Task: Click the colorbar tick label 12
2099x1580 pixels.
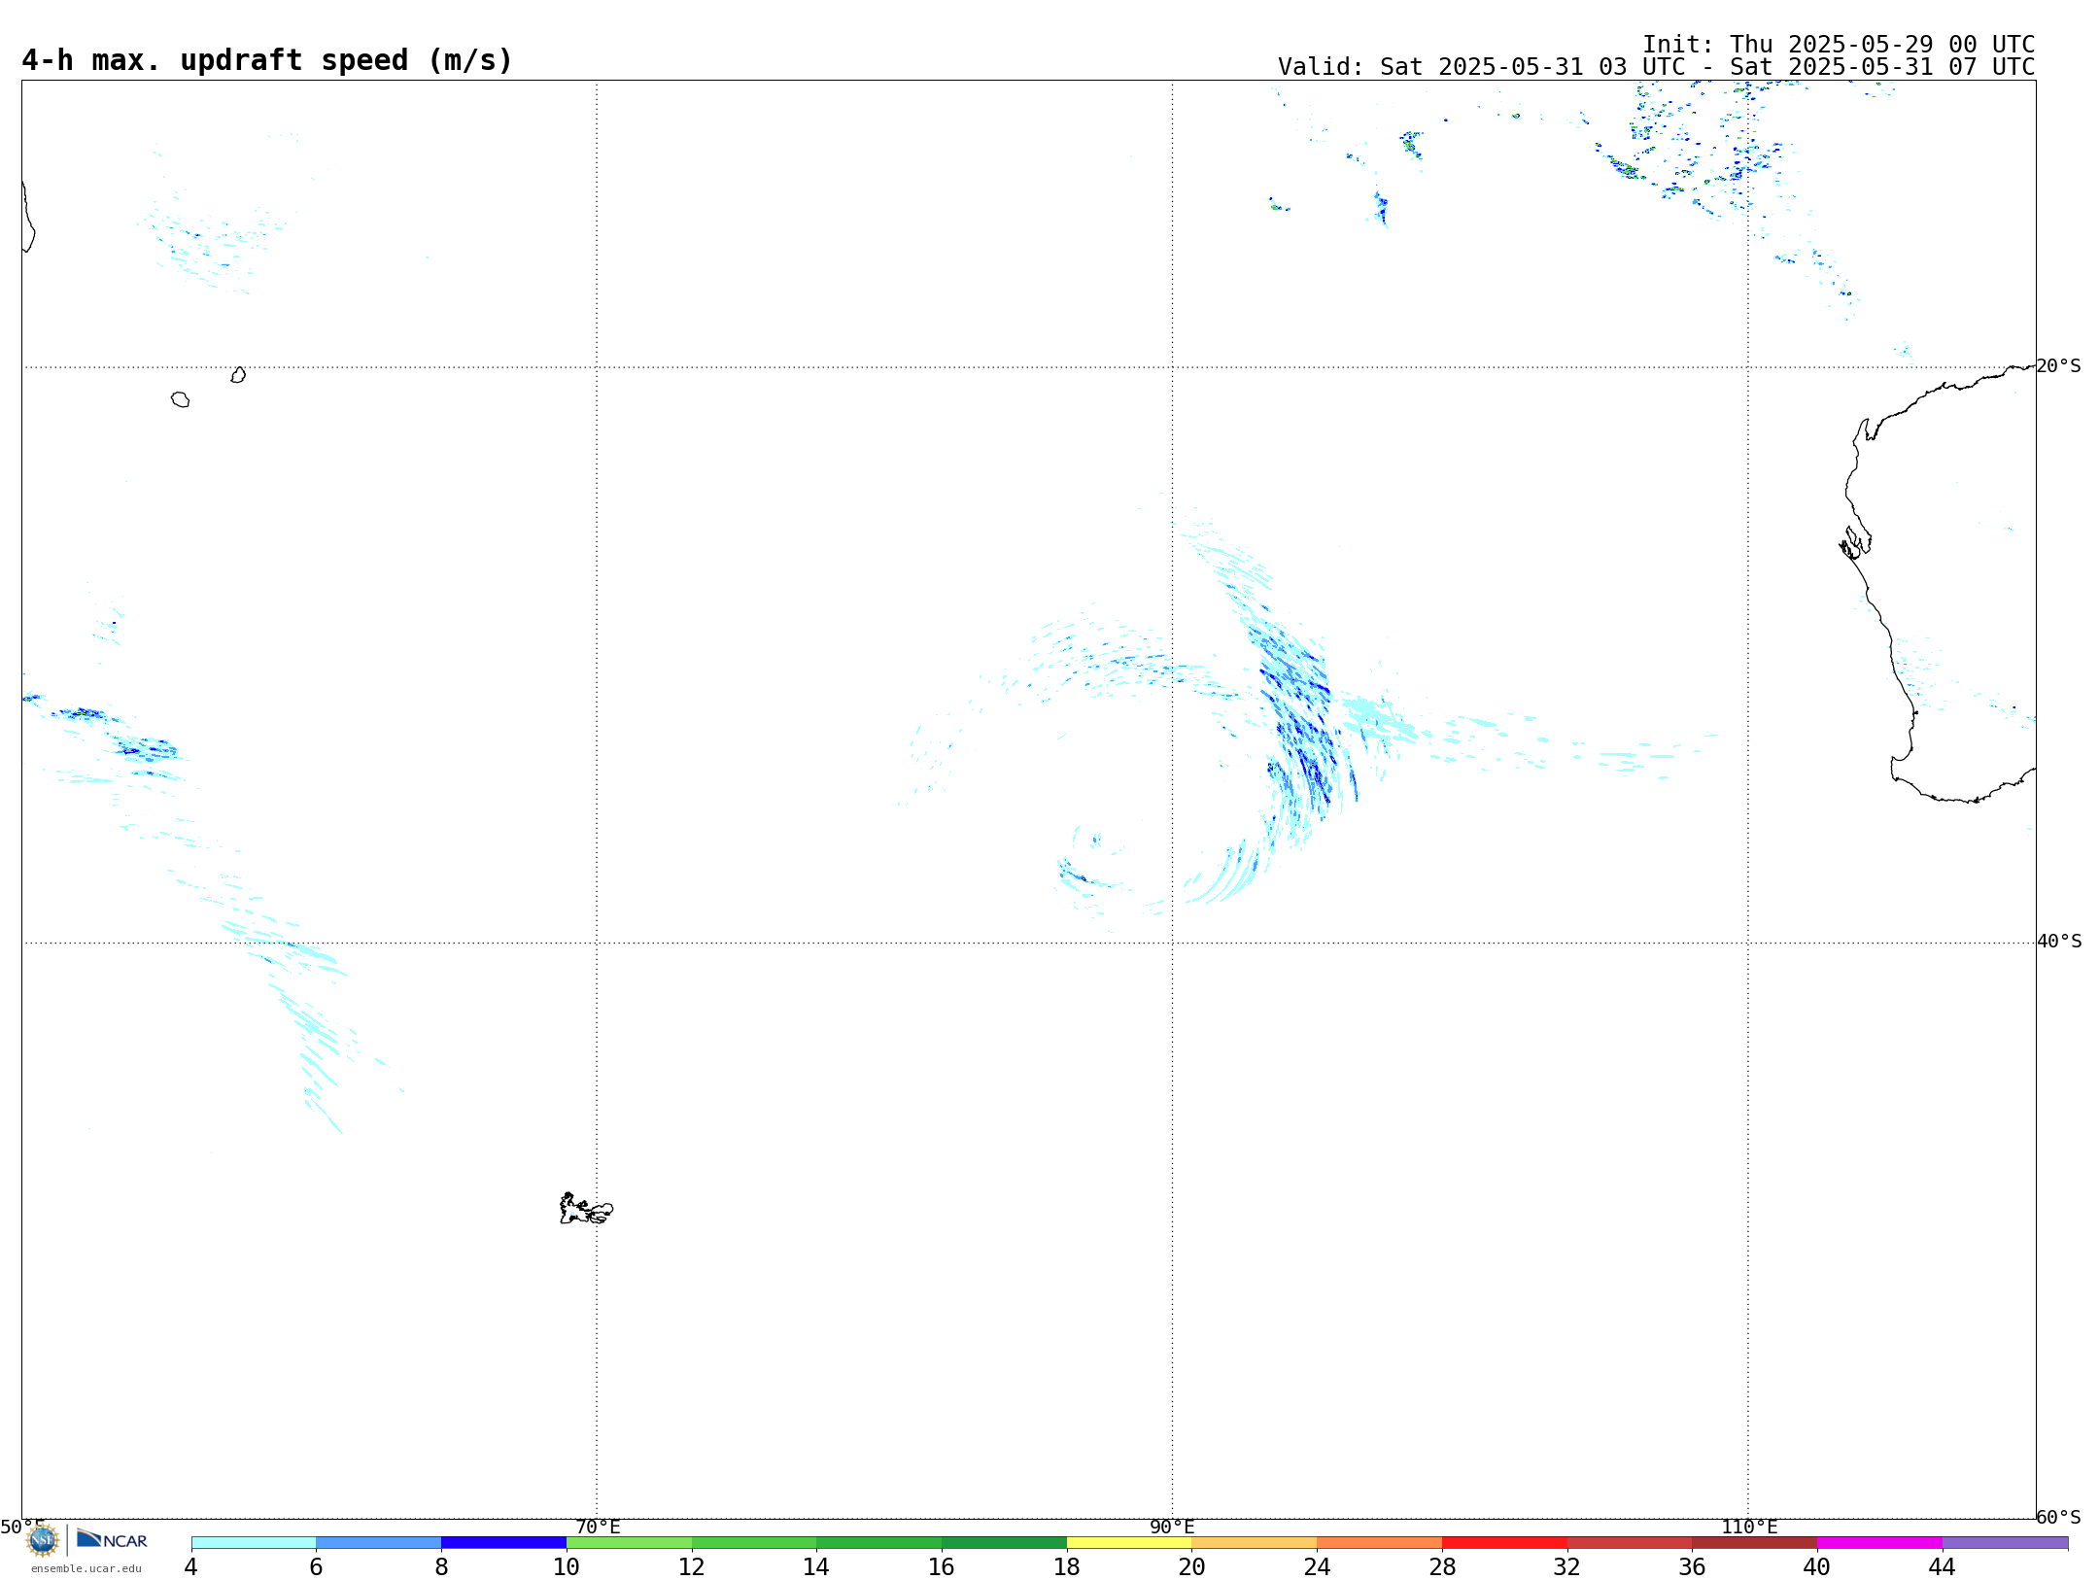Action: pos(692,1566)
